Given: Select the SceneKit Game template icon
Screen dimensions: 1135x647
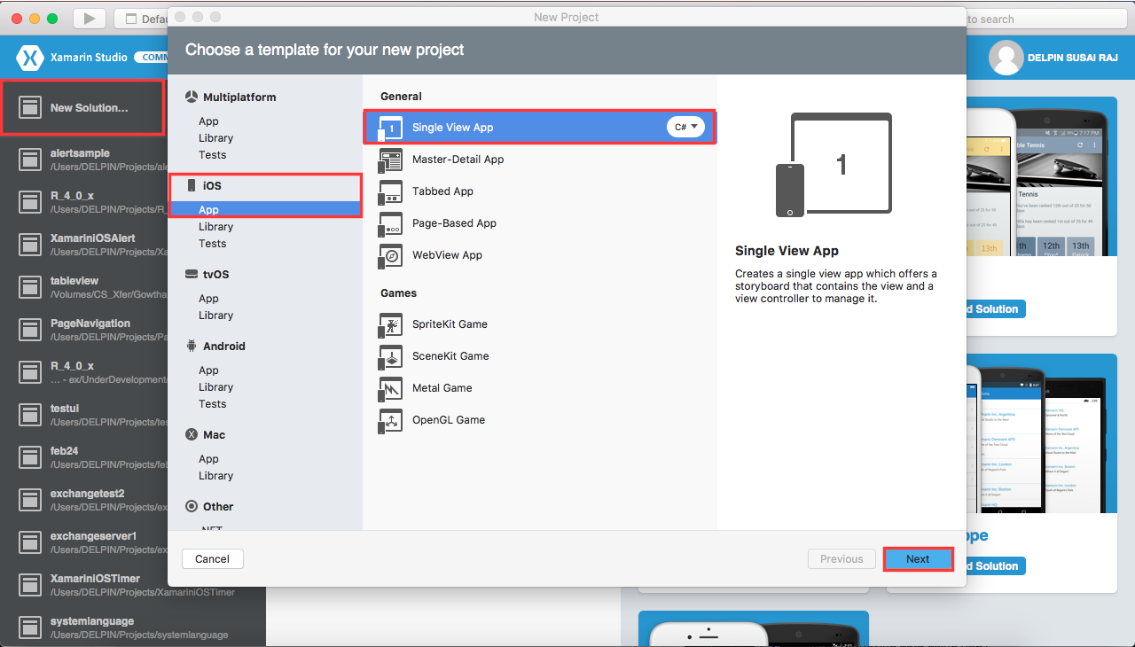Looking at the screenshot, I should [x=390, y=356].
